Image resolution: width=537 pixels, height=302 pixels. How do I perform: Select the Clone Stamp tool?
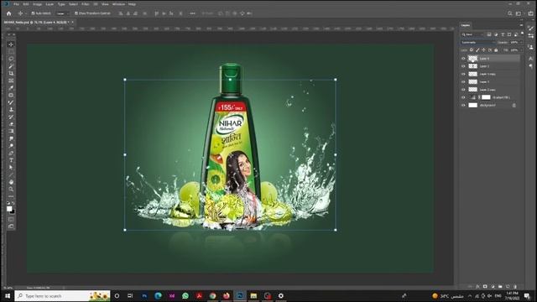click(11, 110)
